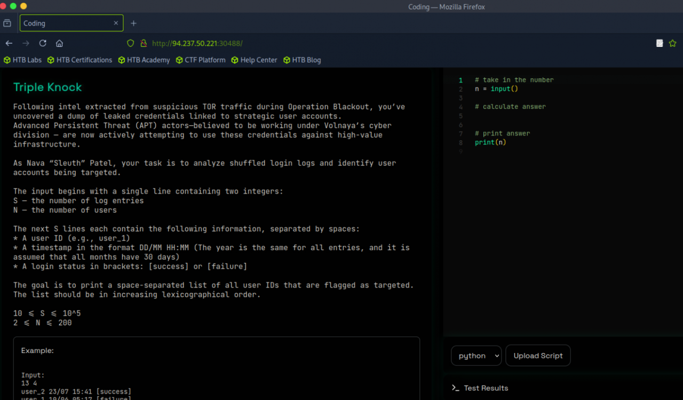Toggle reader view icon

click(x=660, y=43)
